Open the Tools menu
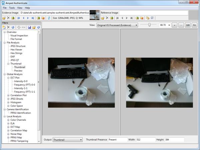 pyautogui.click(x=12, y=7)
